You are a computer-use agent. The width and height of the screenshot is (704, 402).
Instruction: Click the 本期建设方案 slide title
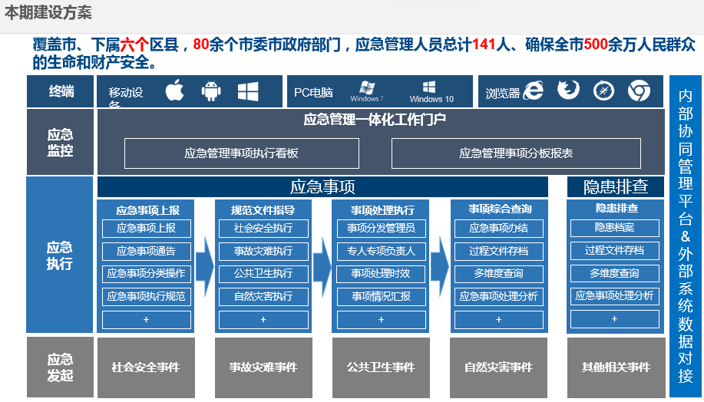48,12
